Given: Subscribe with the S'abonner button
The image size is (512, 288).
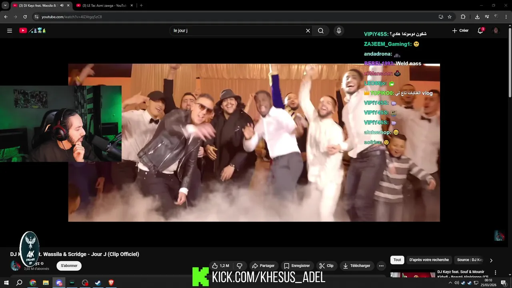Looking at the screenshot, I should point(69,266).
